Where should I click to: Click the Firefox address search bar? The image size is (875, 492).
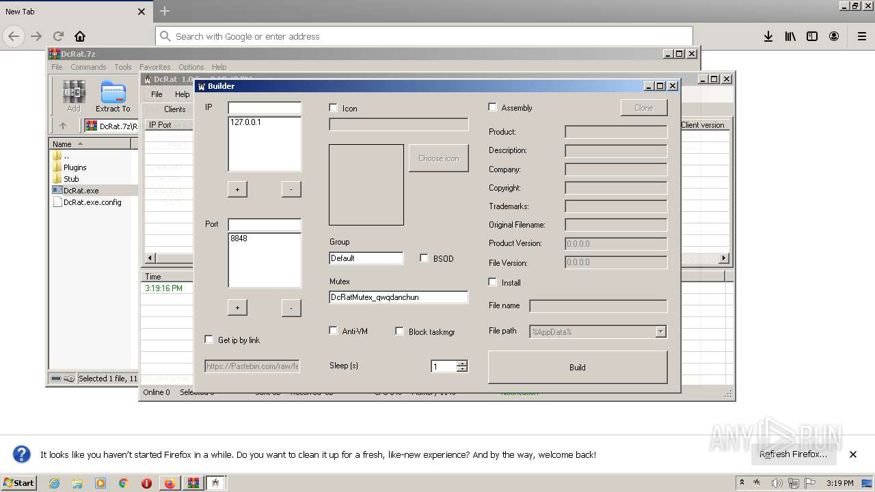[x=424, y=36]
